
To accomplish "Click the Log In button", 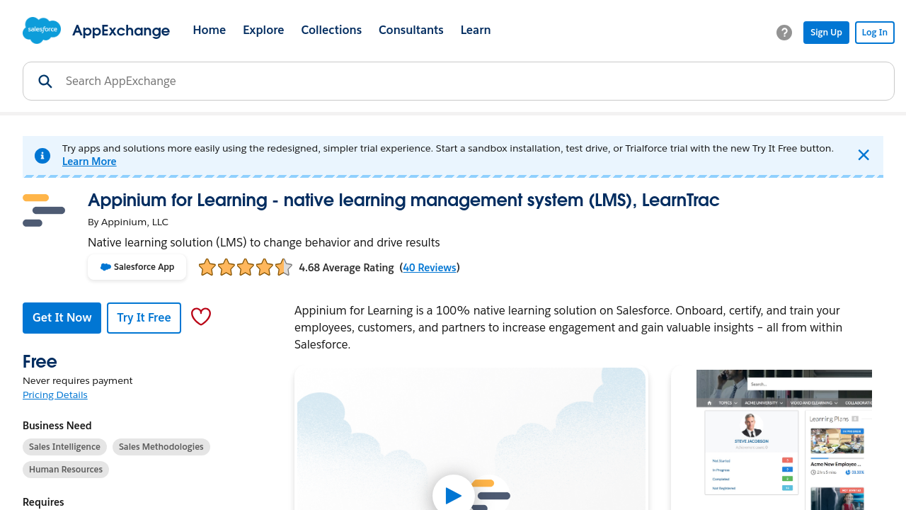I will pyautogui.click(x=875, y=33).
